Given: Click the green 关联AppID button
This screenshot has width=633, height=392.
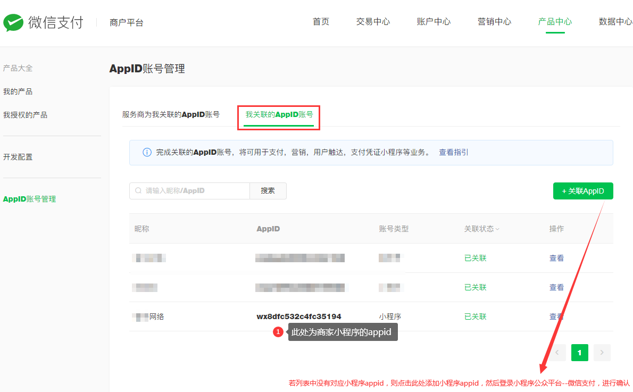Looking at the screenshot, I should (x=583, y=191).
